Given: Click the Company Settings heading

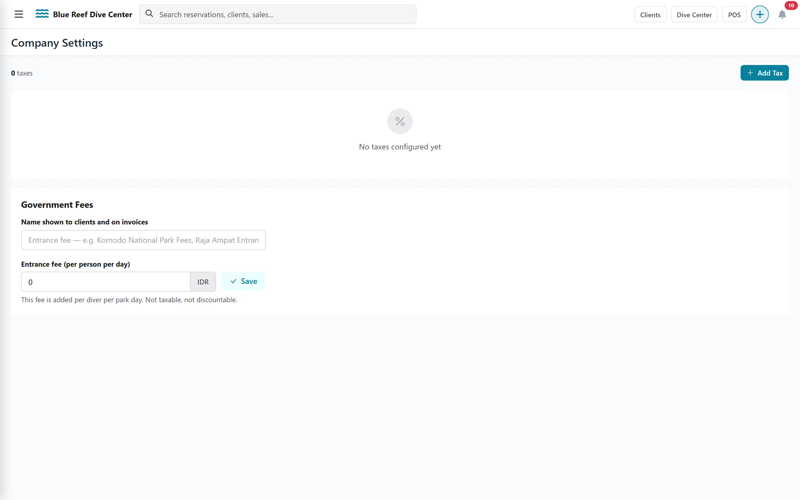Looking at the screenshot, I should click(57, 43).
